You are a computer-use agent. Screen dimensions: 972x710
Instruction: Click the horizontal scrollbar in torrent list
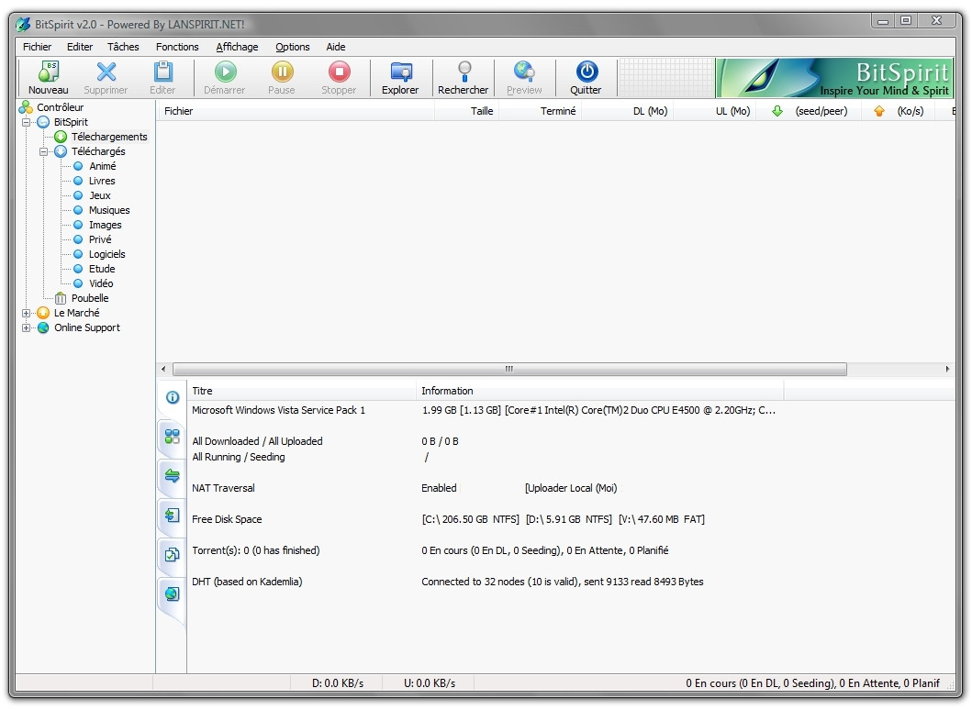(x=509, y=369)
